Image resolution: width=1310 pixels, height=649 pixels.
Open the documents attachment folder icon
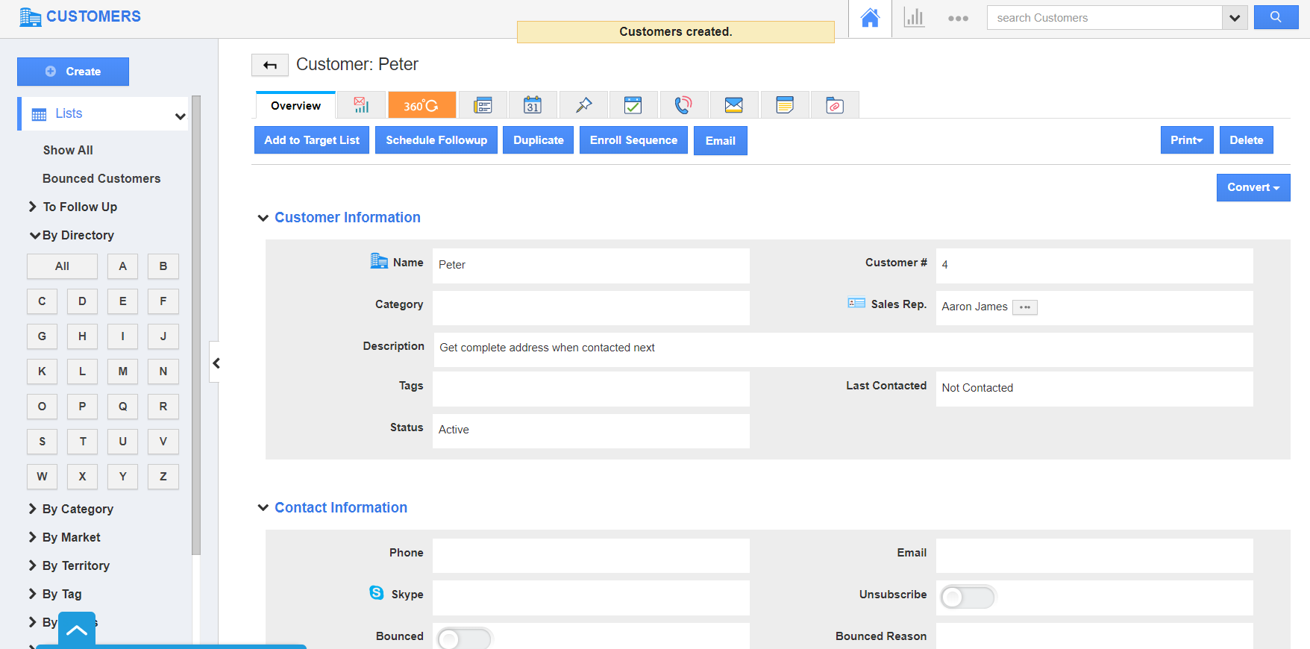(x=835, y=105)
